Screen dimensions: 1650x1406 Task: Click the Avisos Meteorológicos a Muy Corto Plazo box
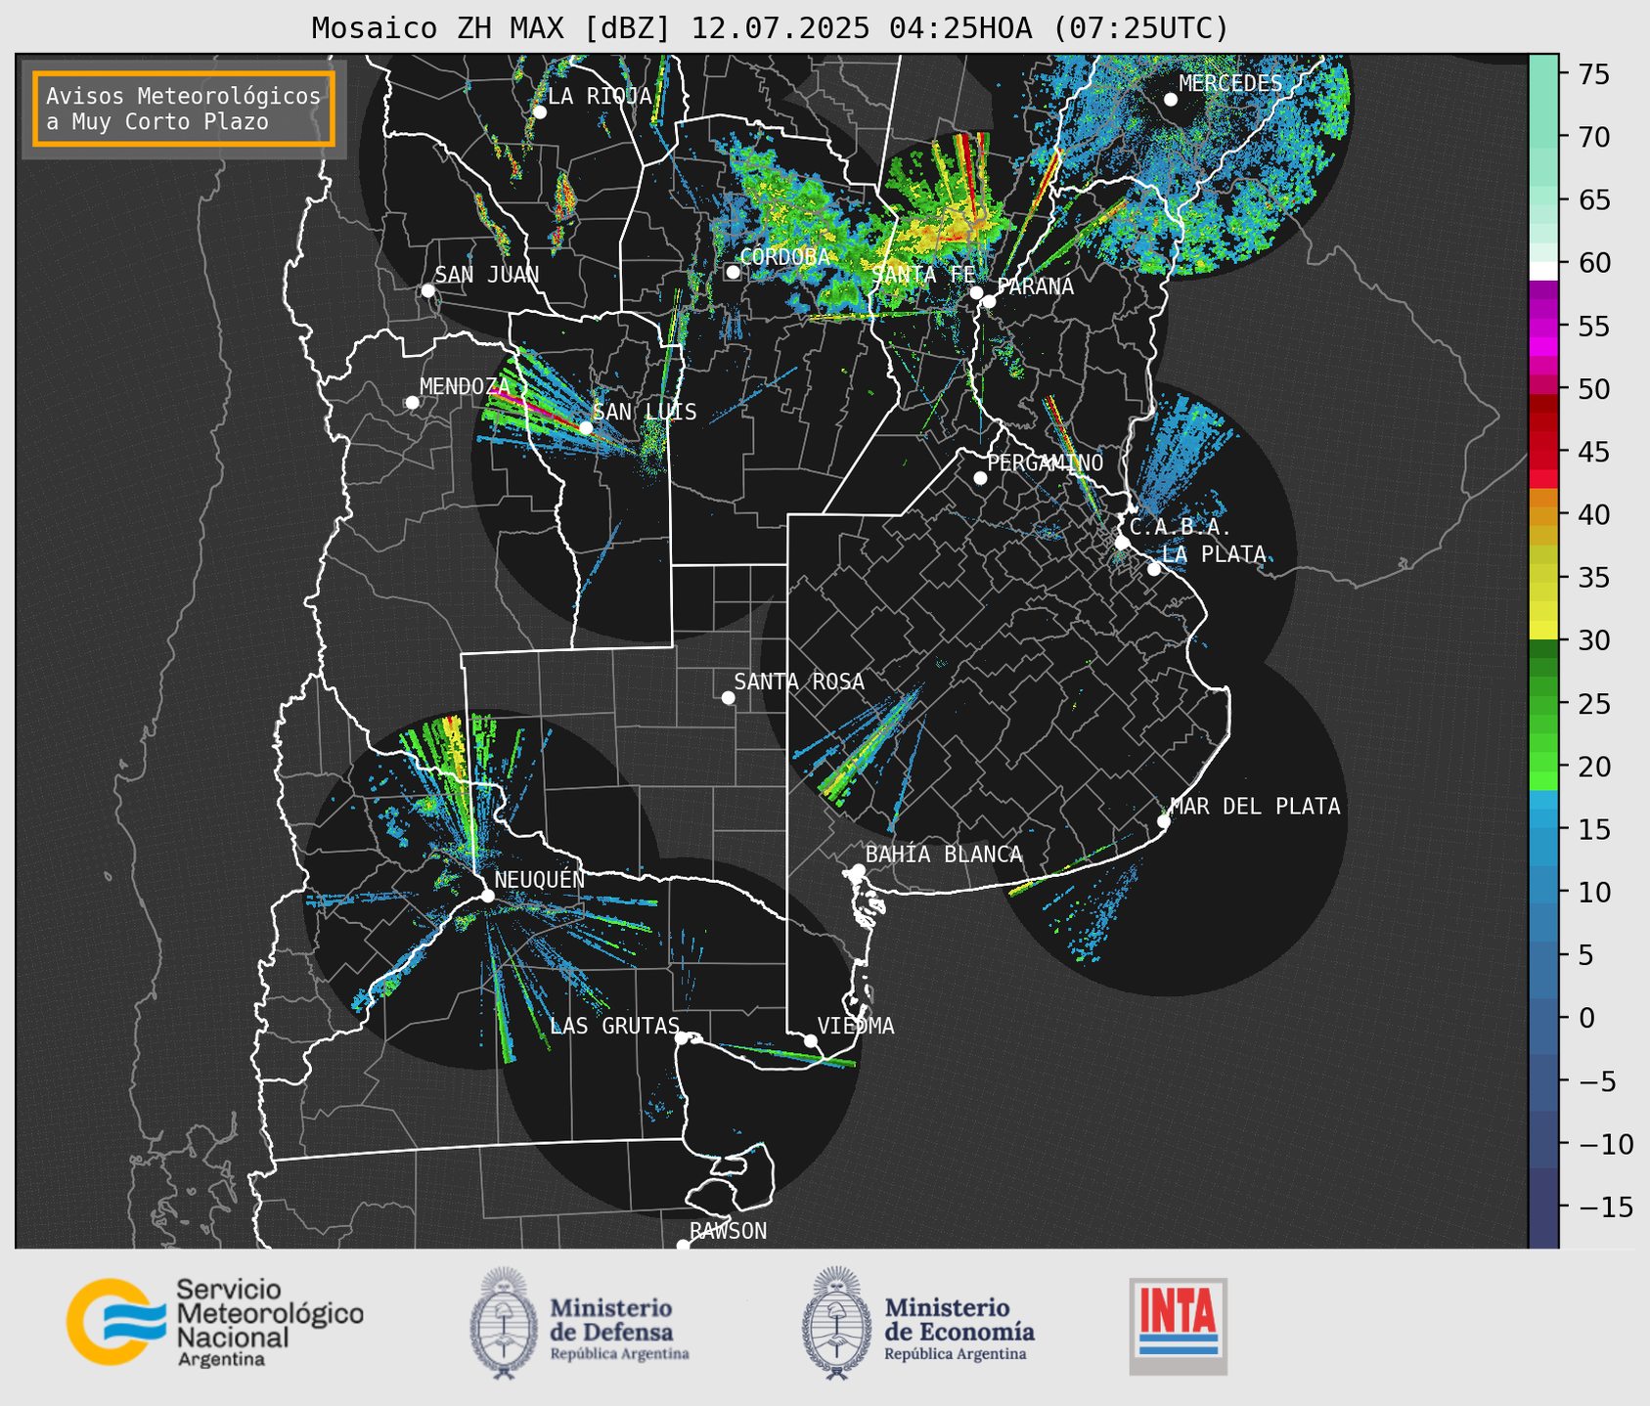pos(184,109)
